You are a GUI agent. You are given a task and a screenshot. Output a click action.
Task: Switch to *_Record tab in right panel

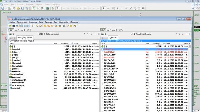[113, 38]
